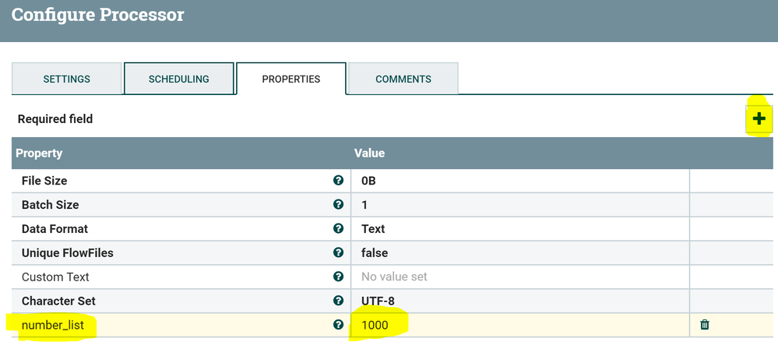This screenshot has width=778, height=342.
Task: Add a new property with plus icon
Action: coord(759,118)
